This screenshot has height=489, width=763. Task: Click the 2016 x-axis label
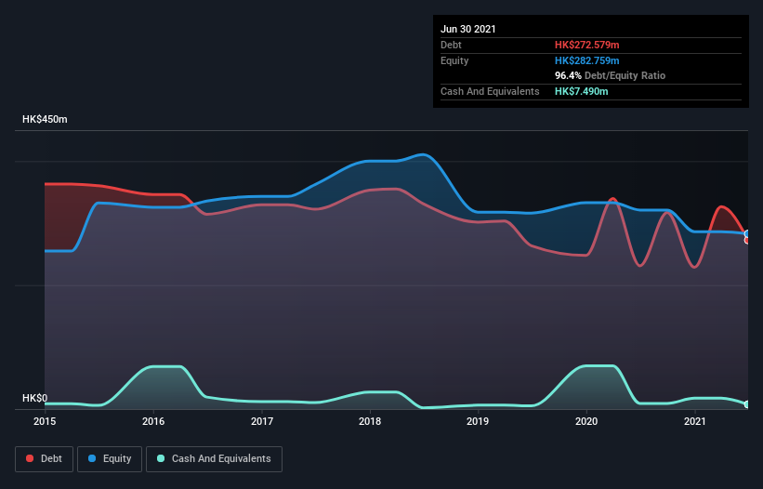[153, 421]
